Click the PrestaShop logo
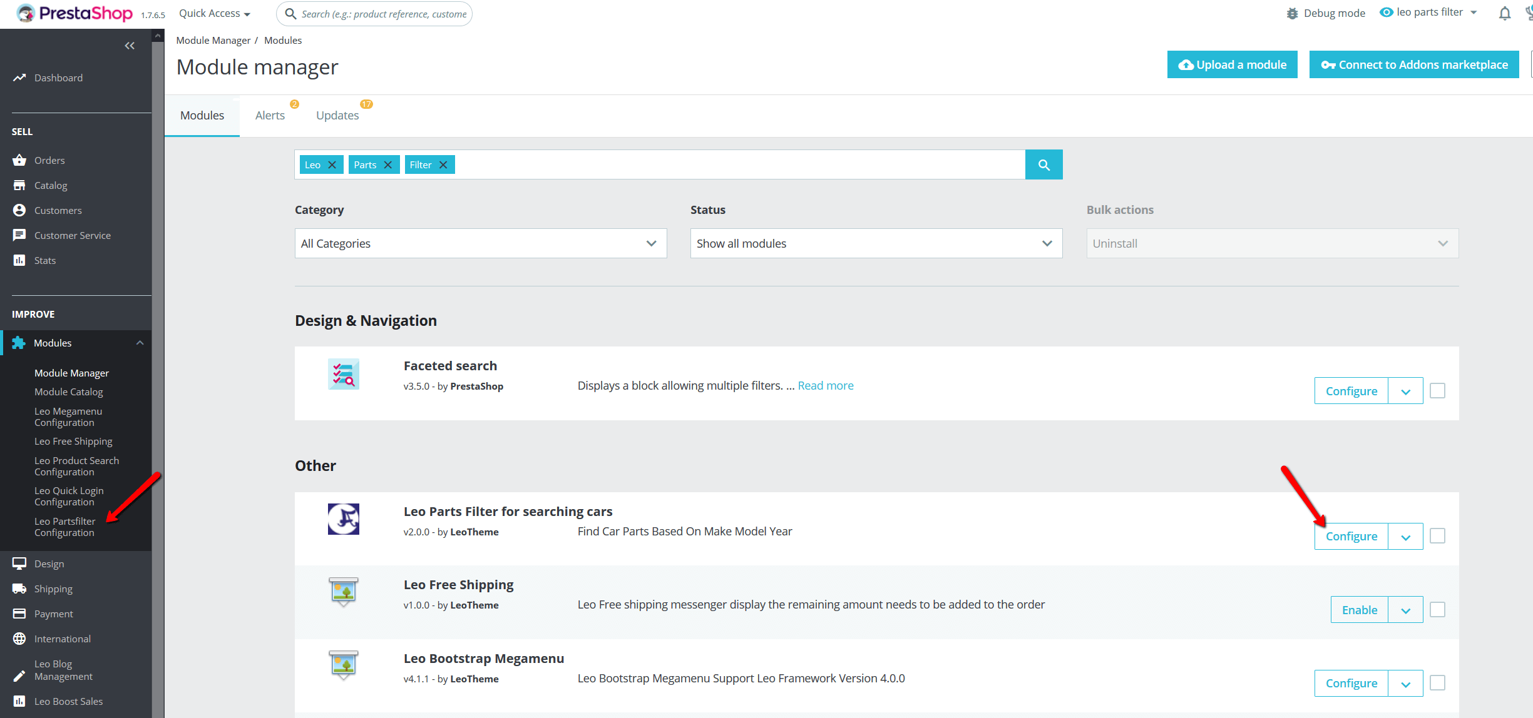 (x=75, y=13)
